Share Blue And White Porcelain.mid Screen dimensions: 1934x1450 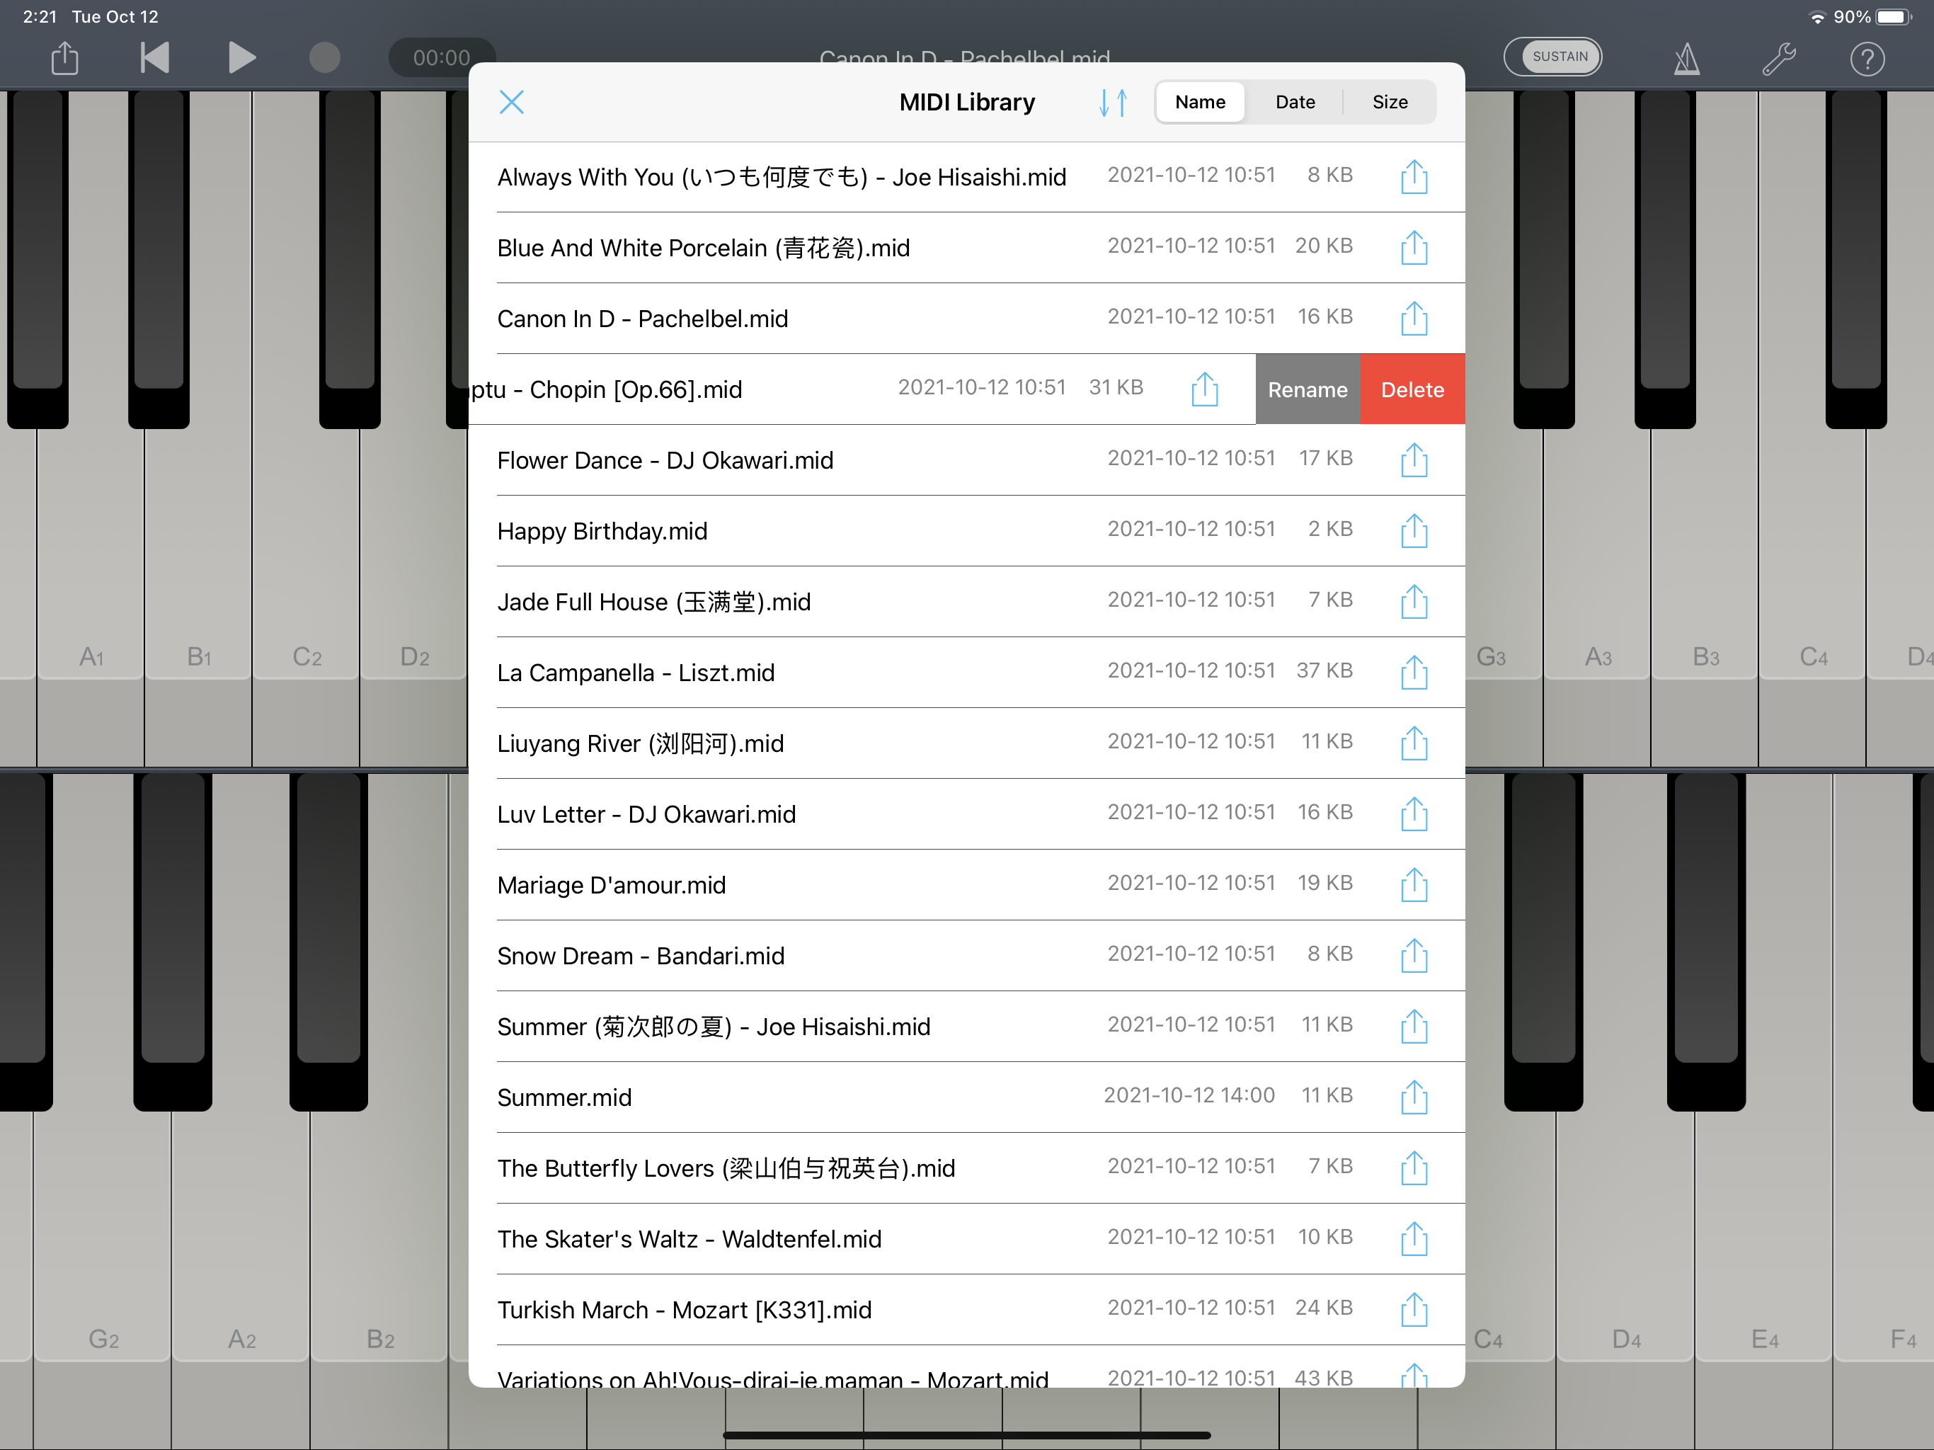tap(1414, 248)
